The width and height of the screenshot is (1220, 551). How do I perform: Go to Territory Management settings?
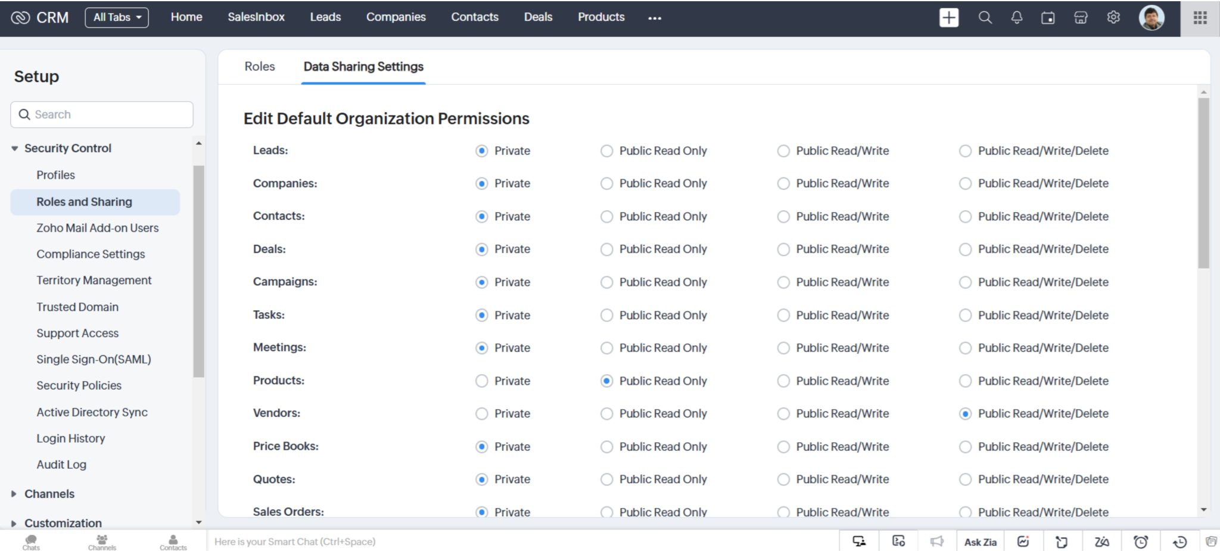point(94,280)
